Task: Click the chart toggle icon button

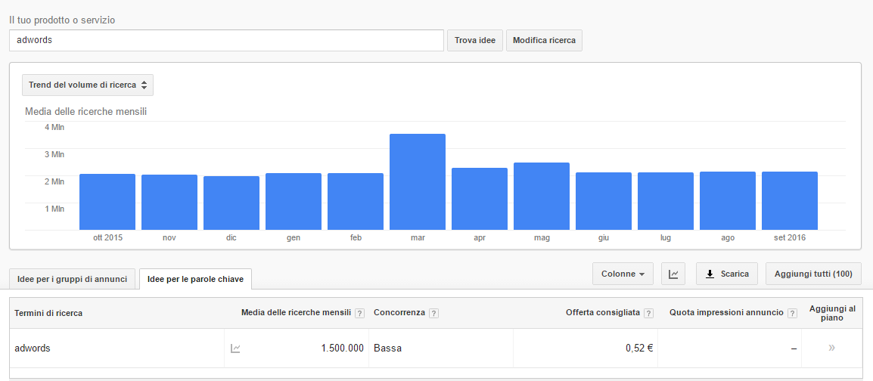Action: (x=673, y=274)
